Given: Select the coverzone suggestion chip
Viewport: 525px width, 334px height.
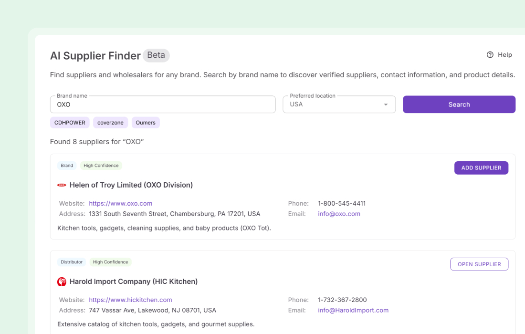Looking at the screenshot, I should (x=110, y=122).
